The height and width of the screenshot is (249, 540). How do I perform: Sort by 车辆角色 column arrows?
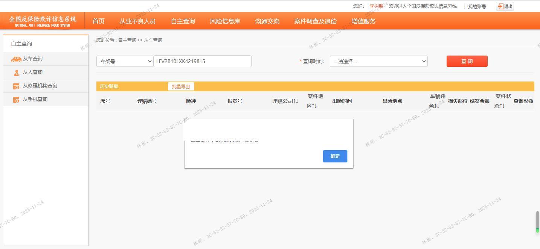tap(436, 106)
